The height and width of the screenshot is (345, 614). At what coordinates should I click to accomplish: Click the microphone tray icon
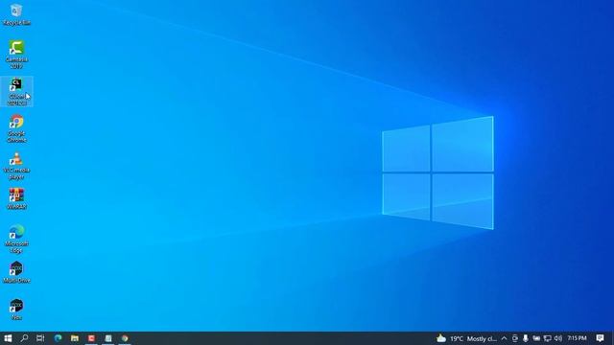(526, 338)
